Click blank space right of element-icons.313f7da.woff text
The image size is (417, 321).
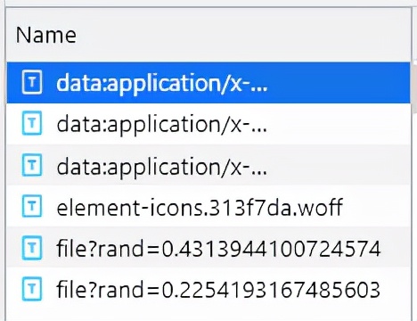pyautogui.click(x=376, y=206)
